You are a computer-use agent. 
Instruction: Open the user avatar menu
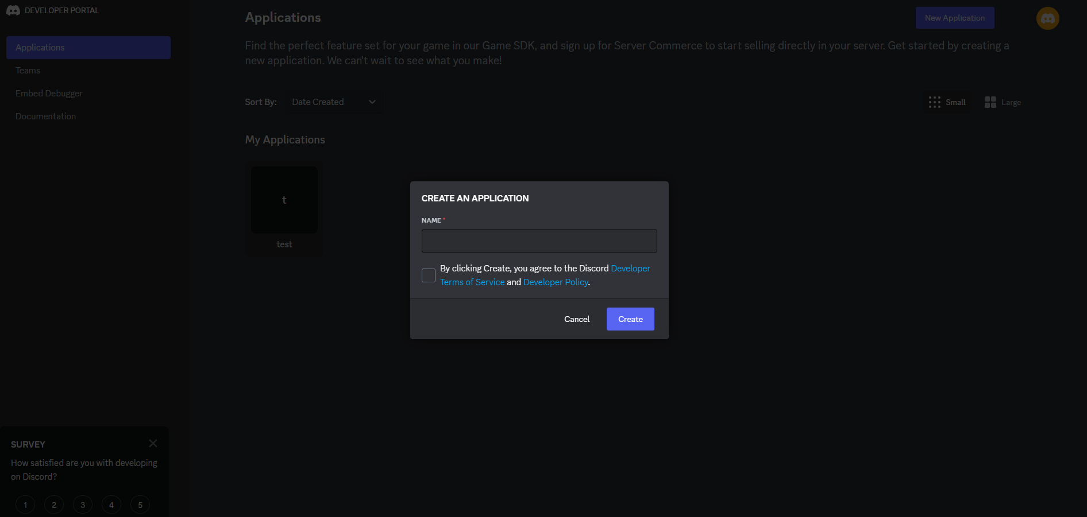point(1047,18)
